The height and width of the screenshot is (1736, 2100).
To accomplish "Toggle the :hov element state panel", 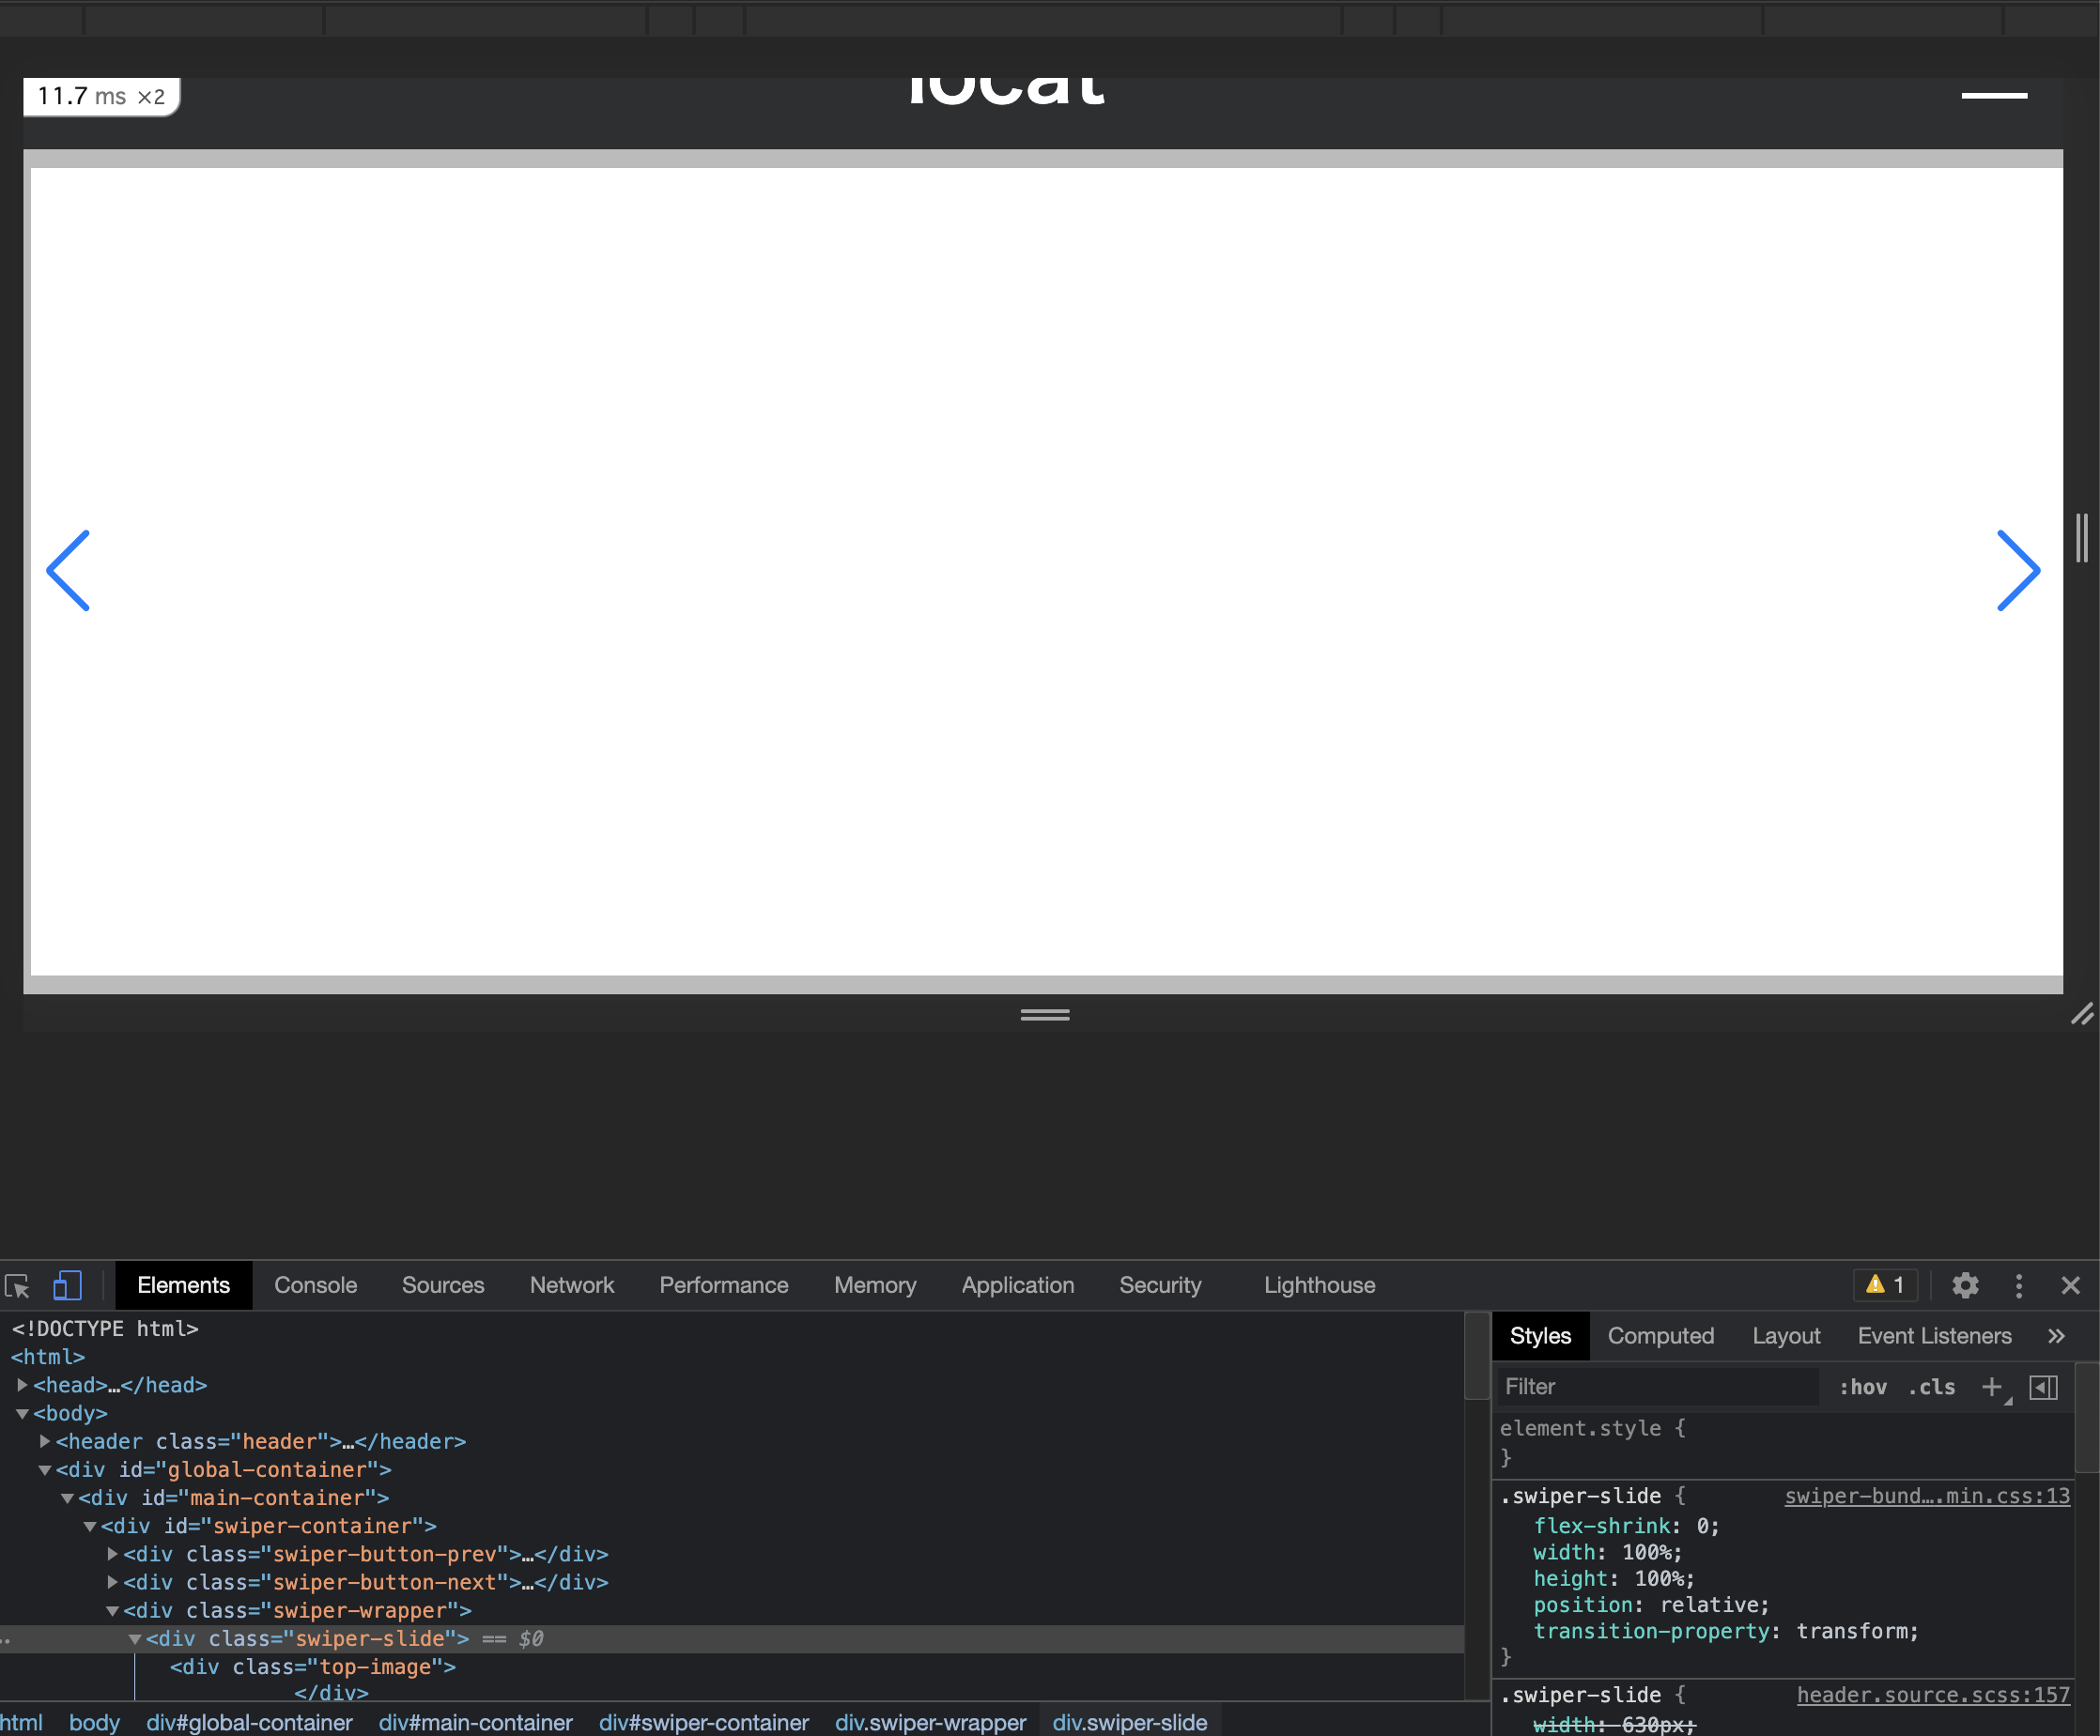I will tap(1863, 1387).
